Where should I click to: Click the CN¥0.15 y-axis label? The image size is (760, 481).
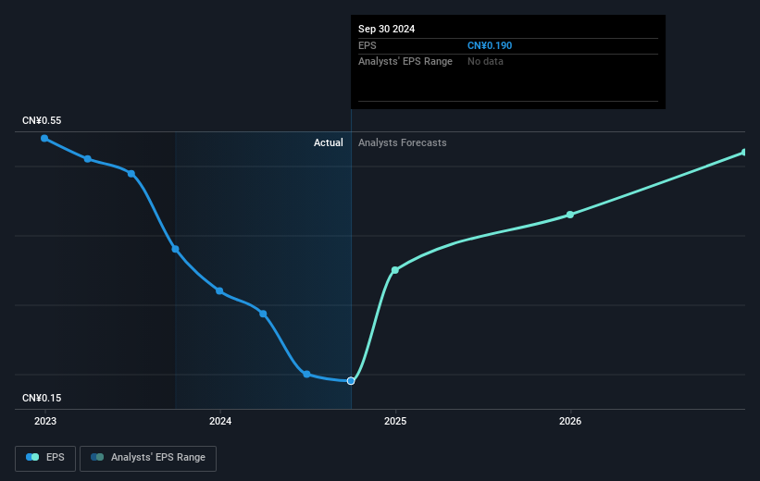point(42,398)
